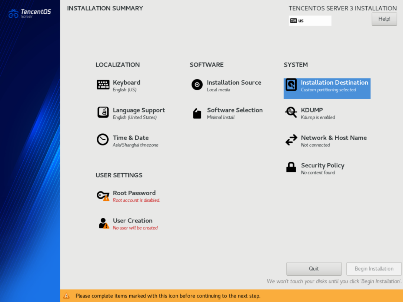Click the 'Local media' source text
The height and width of the screenshot is (302, 403).
218,90
